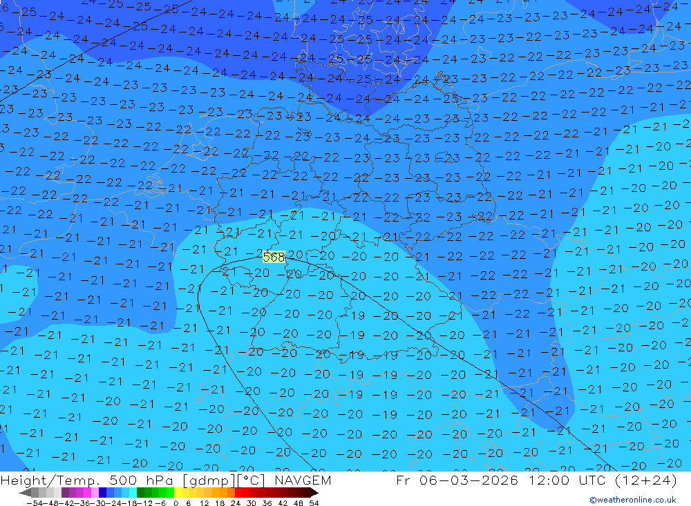Screen dimensions: 691x506
Task: Click the dark right arrow of color scale
Action: [x=314, y=493]
